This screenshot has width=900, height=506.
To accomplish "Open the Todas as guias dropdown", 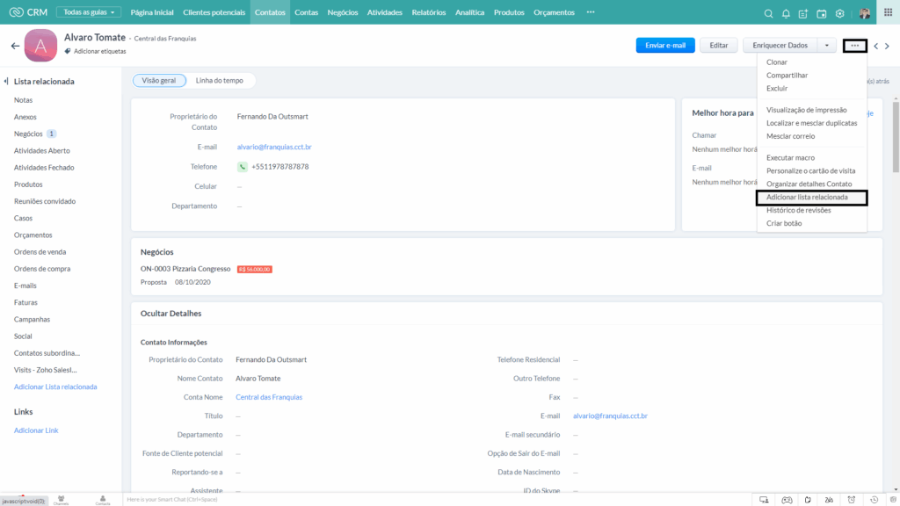I will pyautogui.click(x=89, y=12).
